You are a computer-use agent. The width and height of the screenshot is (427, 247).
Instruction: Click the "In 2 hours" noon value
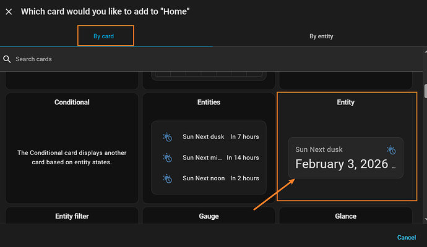(x=244, y=178)
